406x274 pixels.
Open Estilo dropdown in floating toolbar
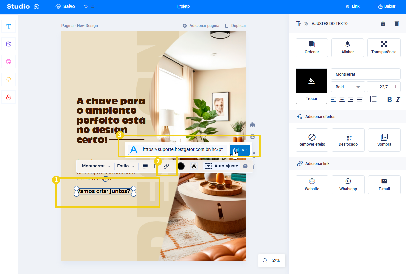tap(126, 166)
